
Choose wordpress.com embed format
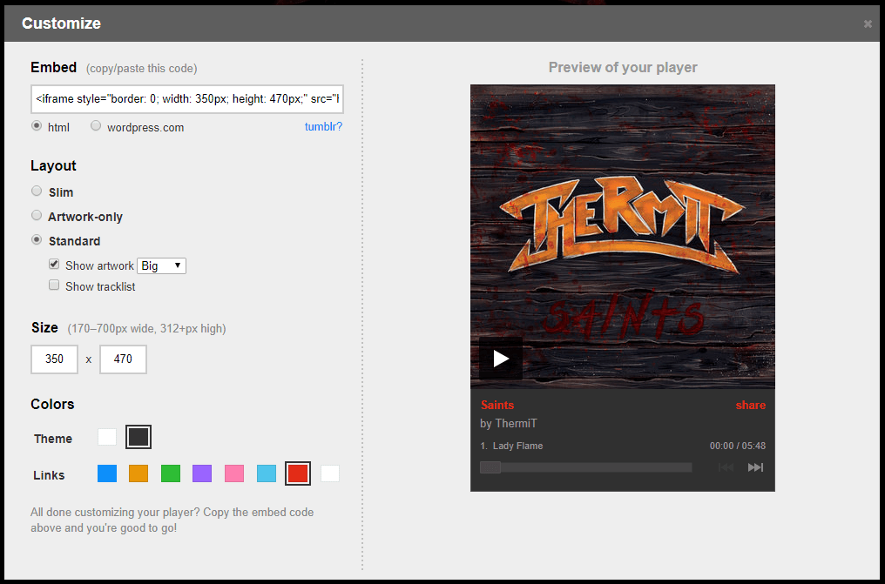pos(96,126)
